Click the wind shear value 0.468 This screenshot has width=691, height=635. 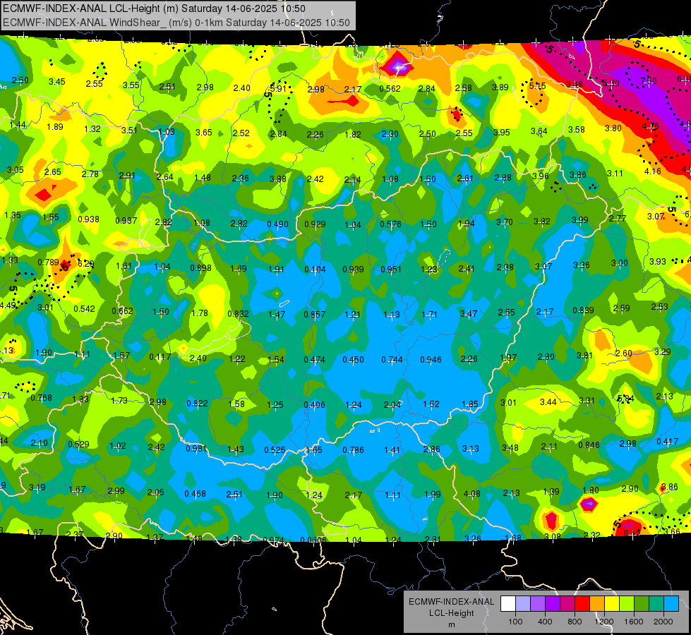point(196,494)
